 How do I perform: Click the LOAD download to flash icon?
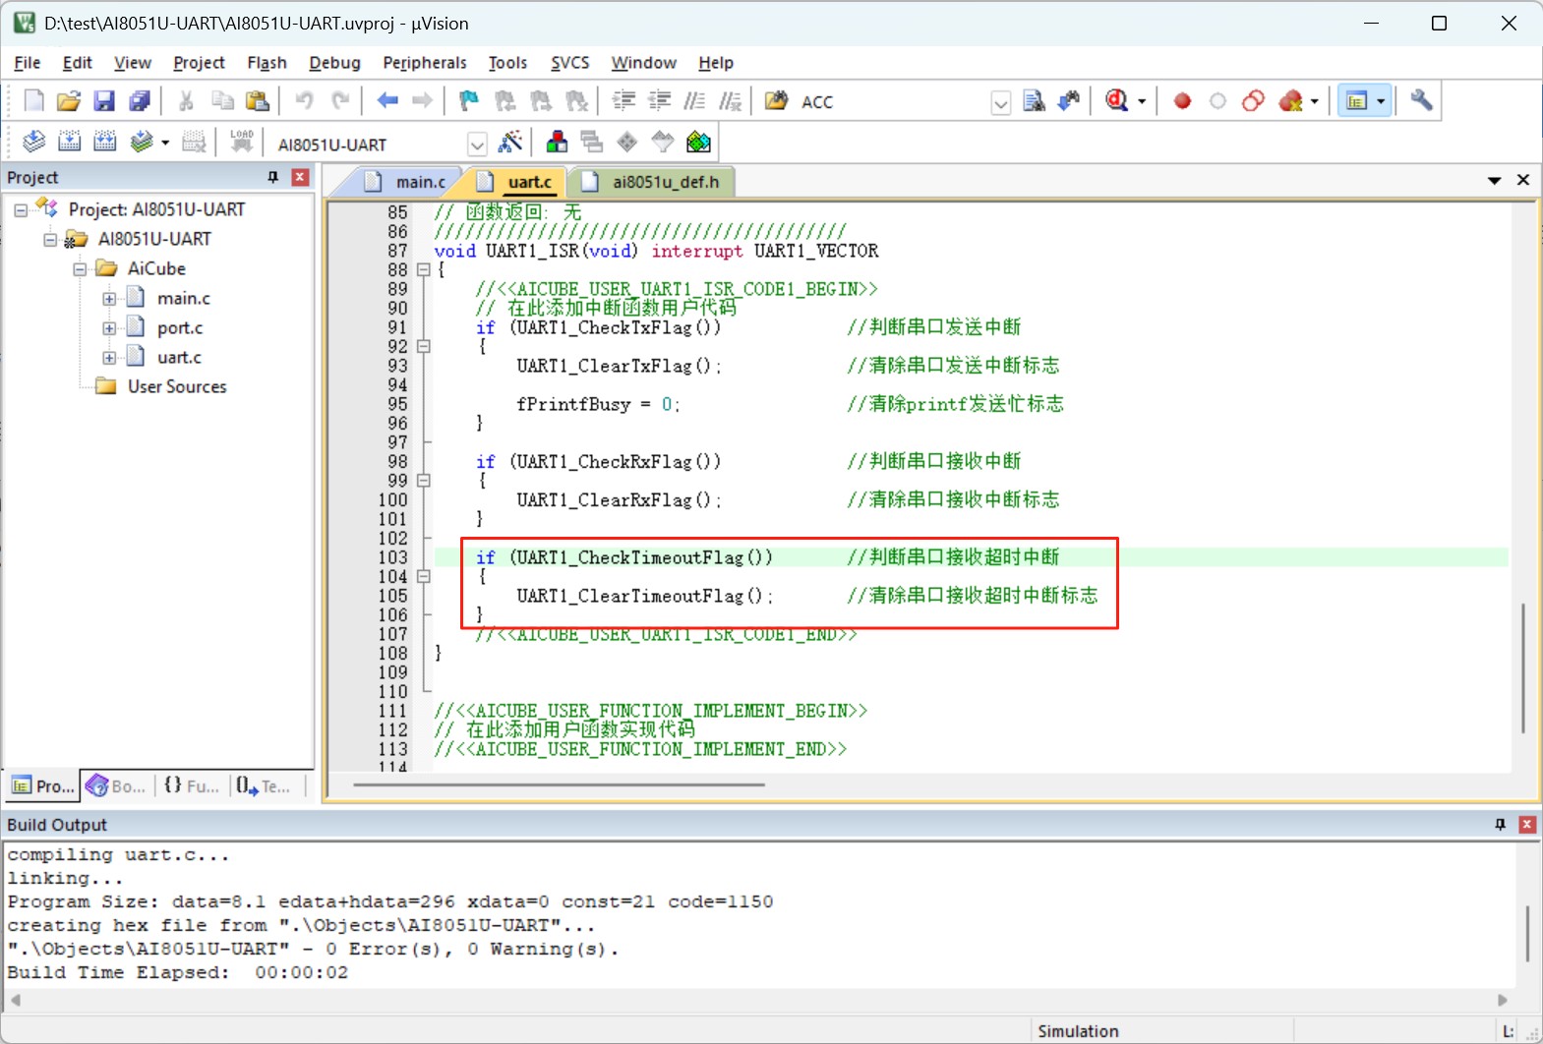[241, 143]
